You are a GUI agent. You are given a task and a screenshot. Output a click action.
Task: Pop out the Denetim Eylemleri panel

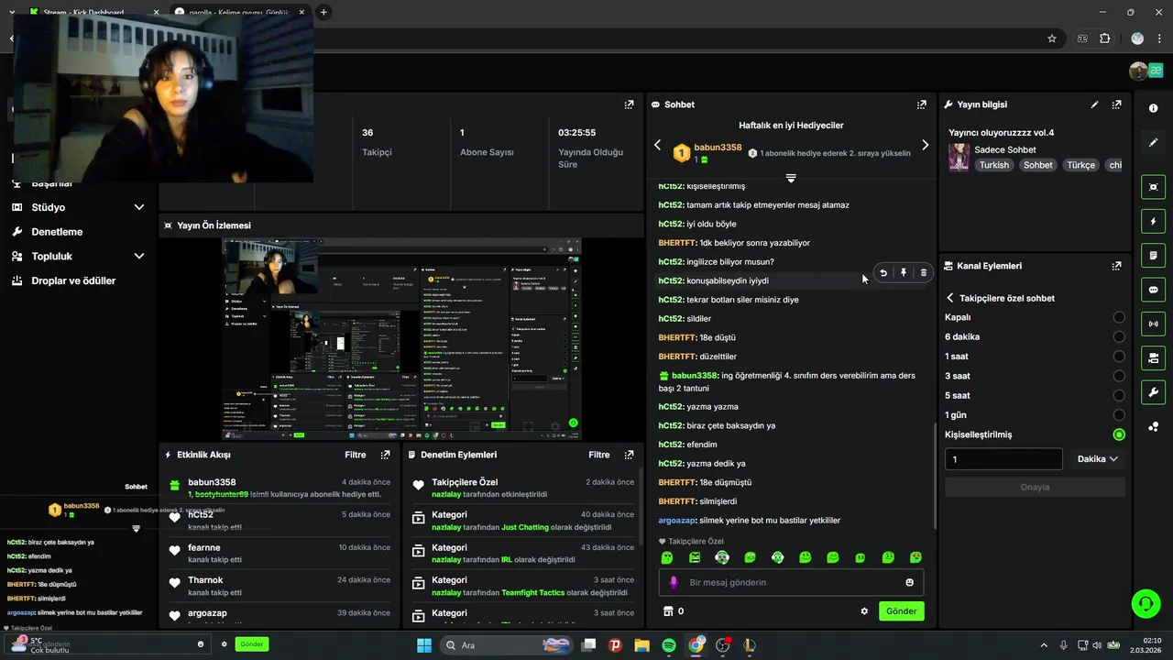(629, 455)
